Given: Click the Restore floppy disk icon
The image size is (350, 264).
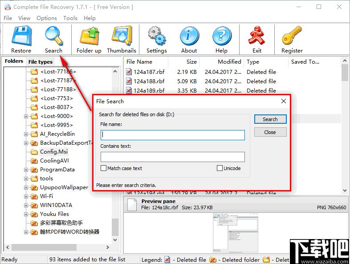Looking at the screenshot, I should tap(21, 36).
